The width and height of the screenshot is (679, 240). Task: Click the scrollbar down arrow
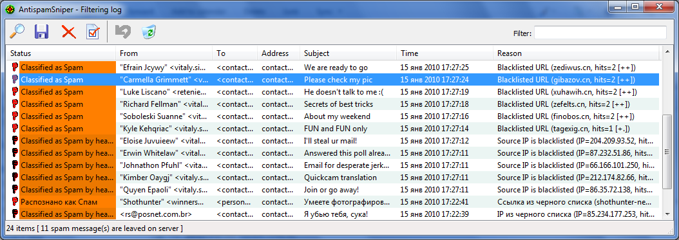pos(667,214)
